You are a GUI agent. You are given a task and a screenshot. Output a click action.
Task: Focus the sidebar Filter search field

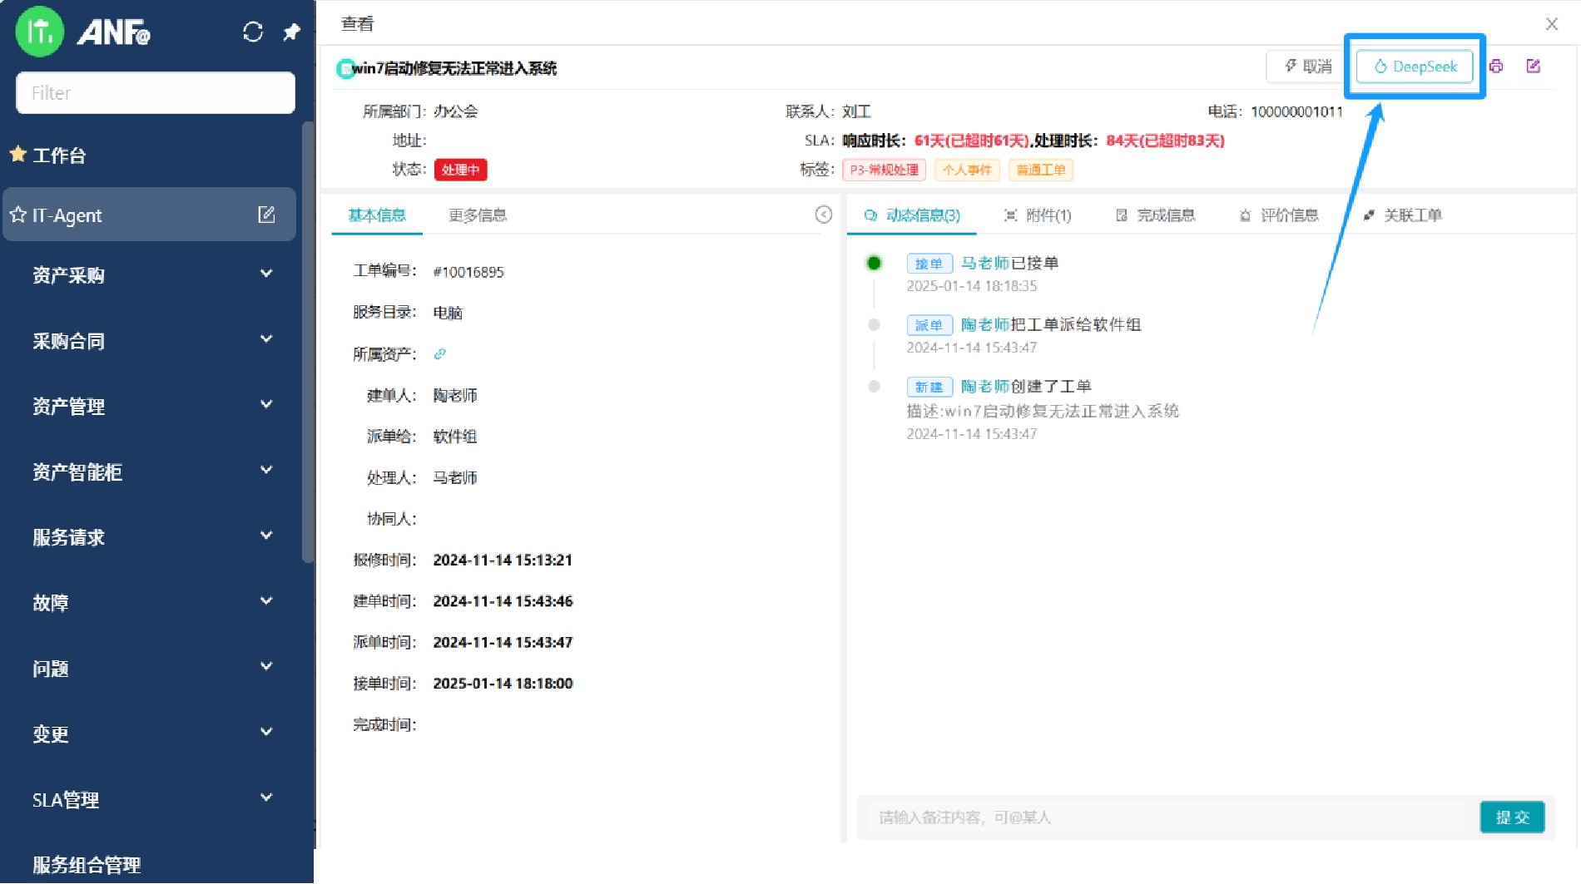156,93
